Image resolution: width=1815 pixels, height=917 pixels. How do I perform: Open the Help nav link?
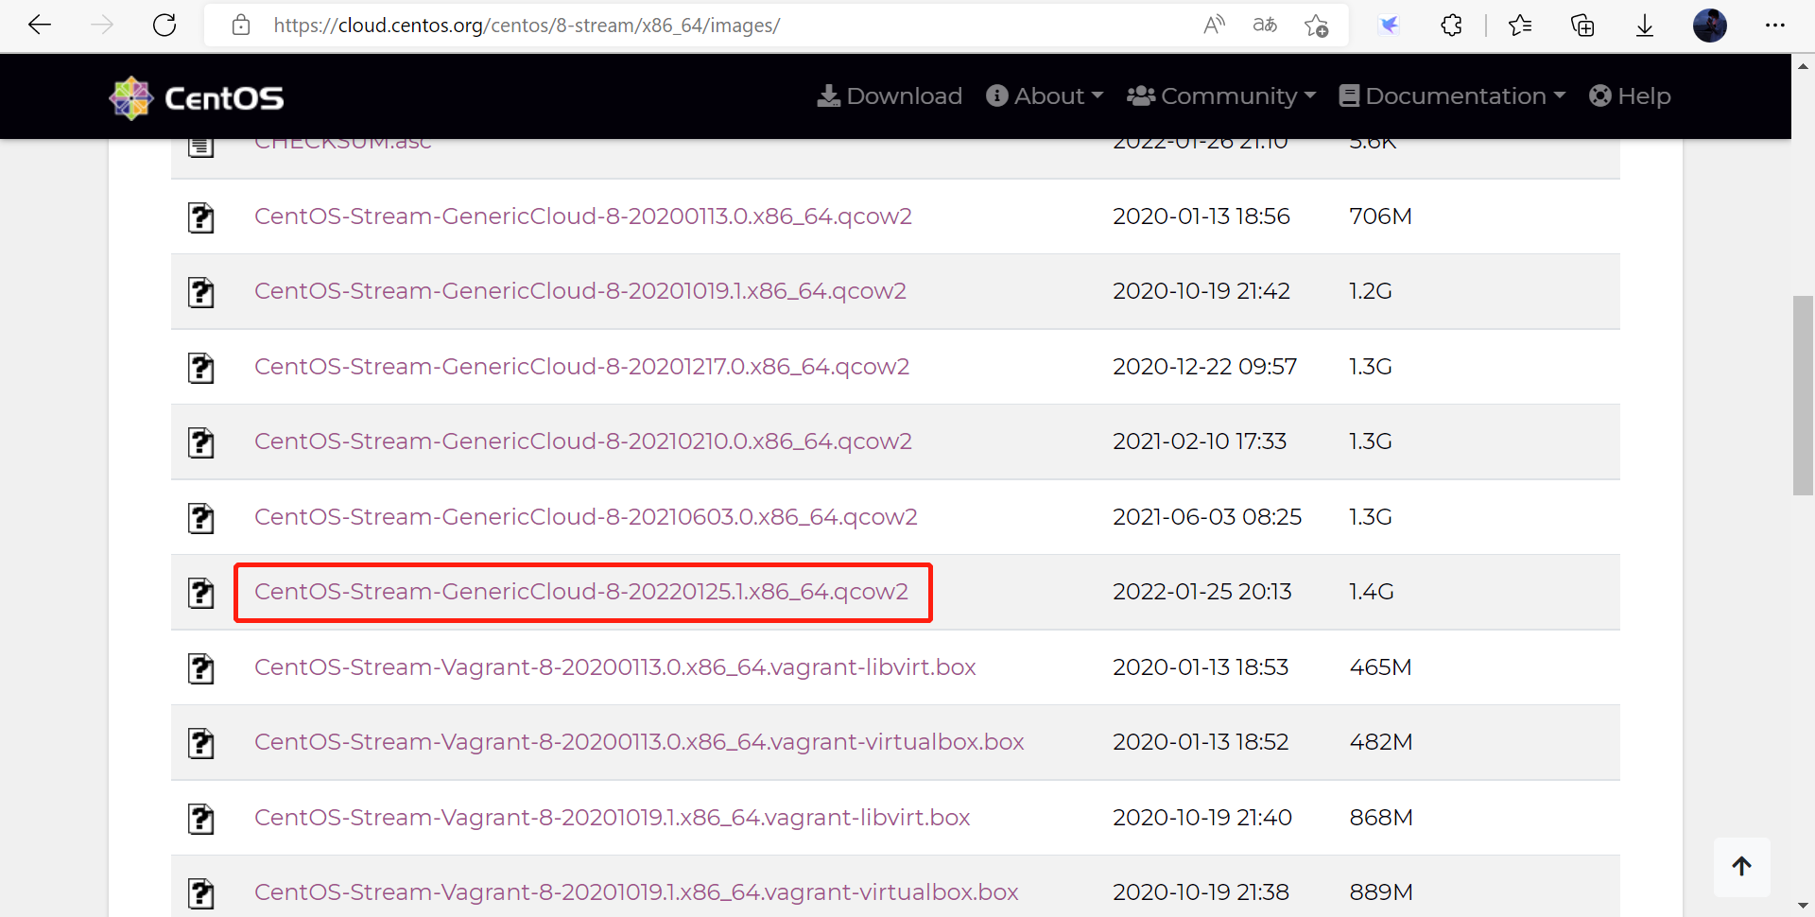pyautogui.click(x=1631, y=96)
